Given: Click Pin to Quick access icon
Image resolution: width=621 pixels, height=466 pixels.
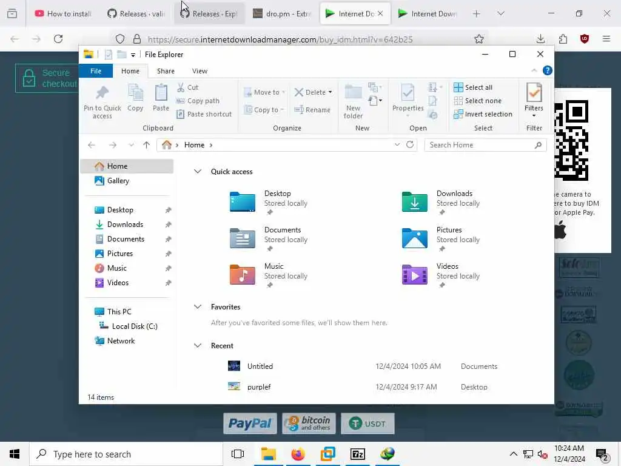Looking at the screenshot, I should [x=102, y=101].
